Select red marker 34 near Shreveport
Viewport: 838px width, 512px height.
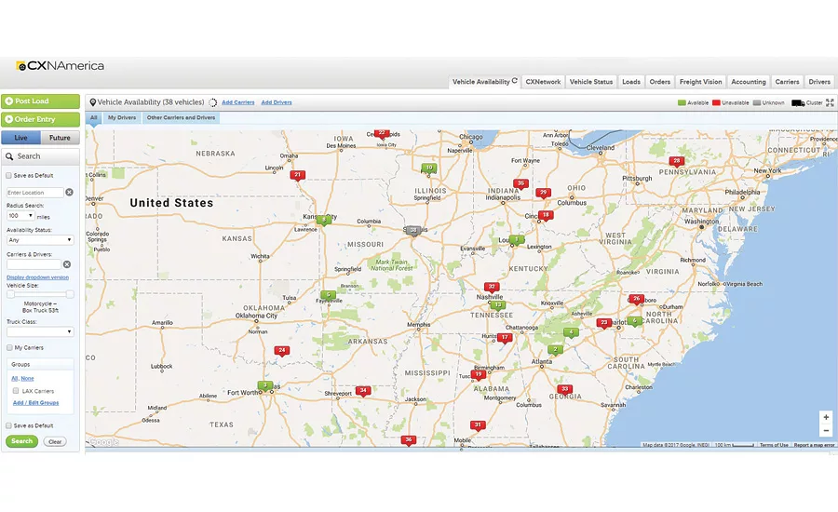point(363,391)
